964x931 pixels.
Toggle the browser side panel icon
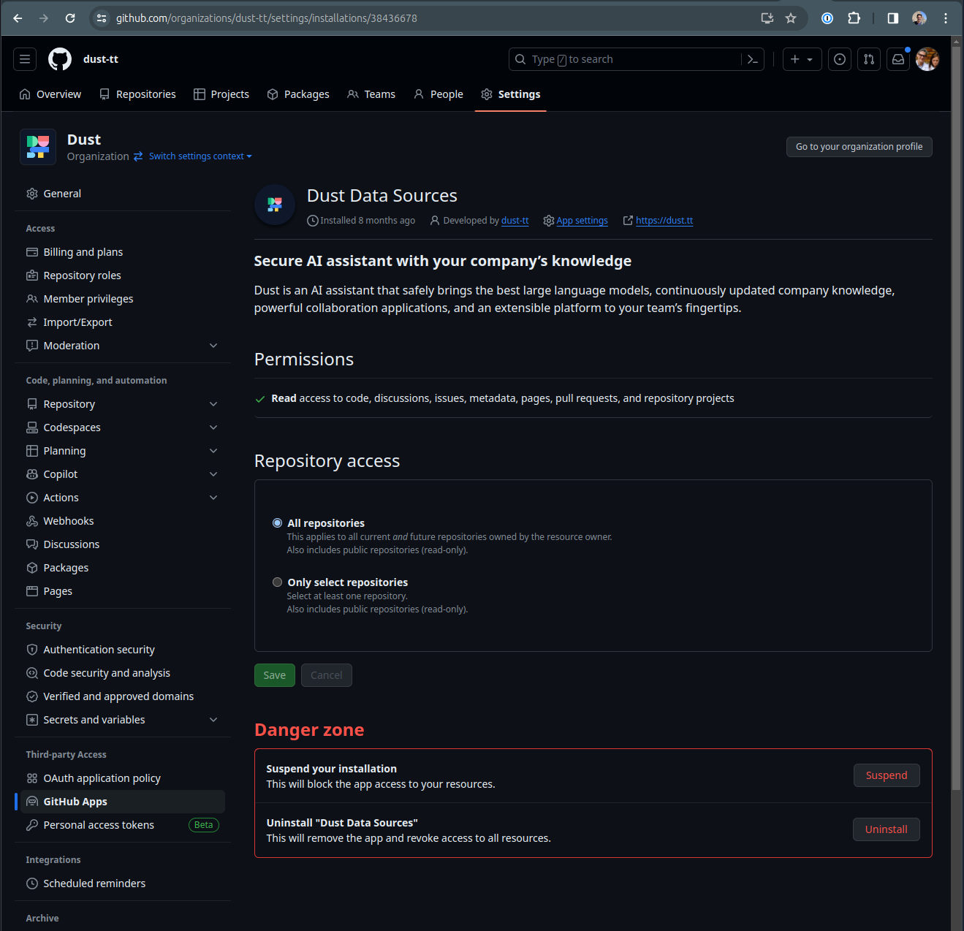[x=893, y=18]
